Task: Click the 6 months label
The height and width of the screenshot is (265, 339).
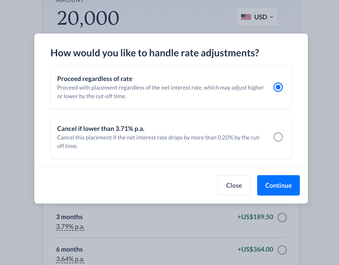Action: pyautogui.click(x=69, y=249)
